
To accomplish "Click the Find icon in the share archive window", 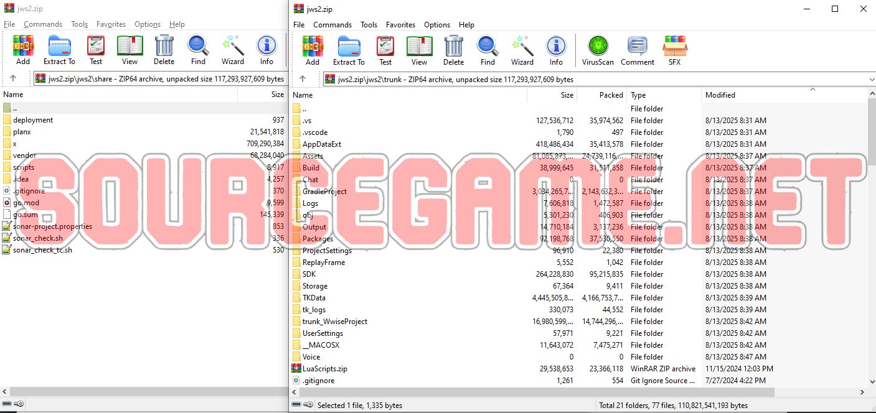I will click(x=198, y=50).
